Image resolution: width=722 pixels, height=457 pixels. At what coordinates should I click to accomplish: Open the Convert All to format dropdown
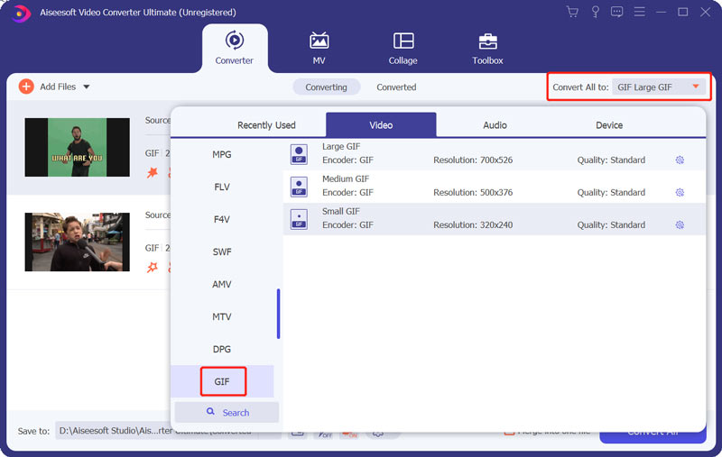(x=695, y=87)
